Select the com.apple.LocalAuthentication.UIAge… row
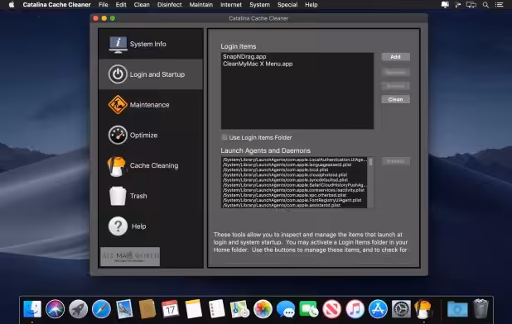The image size is (512, 324). 294,160
